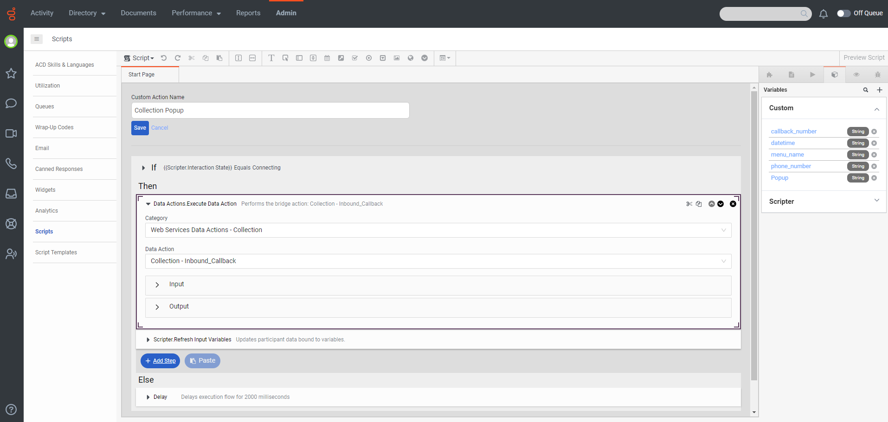Open the Category dropdown

point(438,230)
